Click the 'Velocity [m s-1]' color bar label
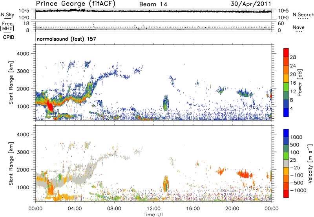 (310, 164)
